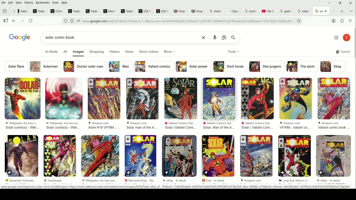The height and width of the screenshot is (200, 356).
Task: Select the Solar power filter chip
Action: point(193,66)
